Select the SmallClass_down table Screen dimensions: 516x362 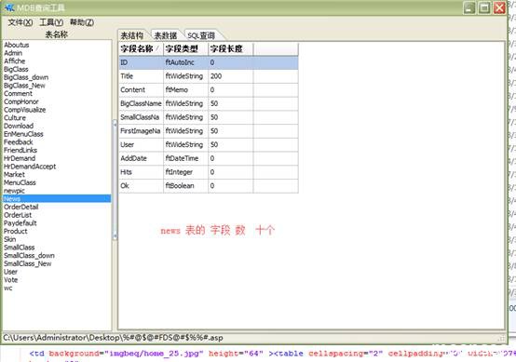(x=29, y=256)
